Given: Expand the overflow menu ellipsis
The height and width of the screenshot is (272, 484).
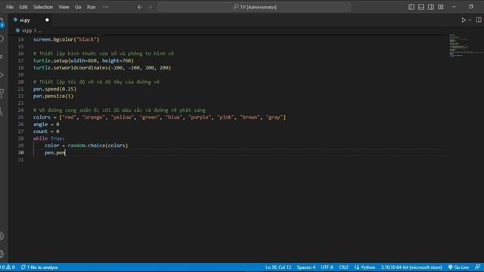Looking at the screenshot, I should point(106,7).
